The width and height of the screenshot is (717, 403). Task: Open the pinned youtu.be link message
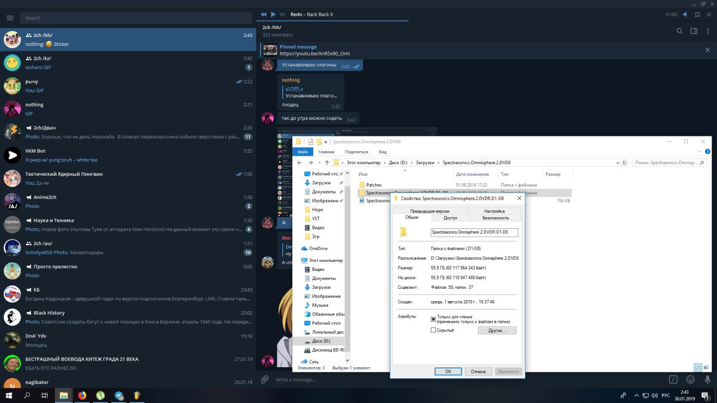pyautogui.click(x=314, y=53)
